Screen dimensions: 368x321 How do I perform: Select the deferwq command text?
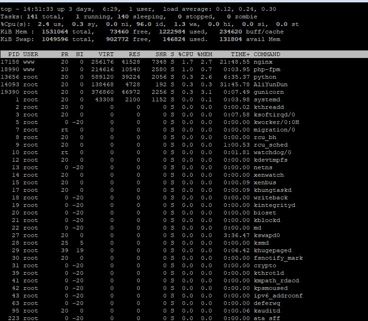click(x=266, y=303)
